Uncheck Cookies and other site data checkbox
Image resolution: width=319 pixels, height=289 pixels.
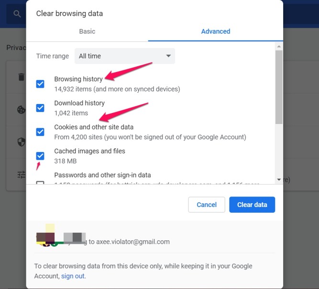[40, 132]
